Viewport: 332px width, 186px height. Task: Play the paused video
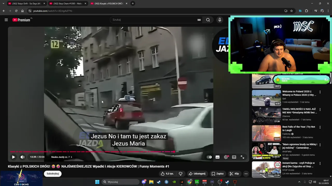click(x=13, y=157)
